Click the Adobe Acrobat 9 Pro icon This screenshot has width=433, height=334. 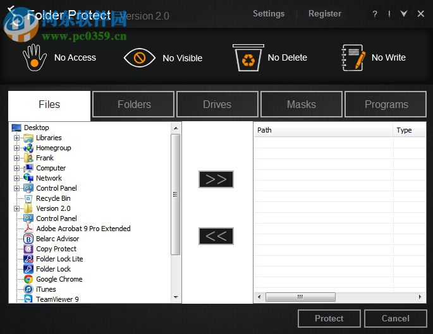pos(28,229)
